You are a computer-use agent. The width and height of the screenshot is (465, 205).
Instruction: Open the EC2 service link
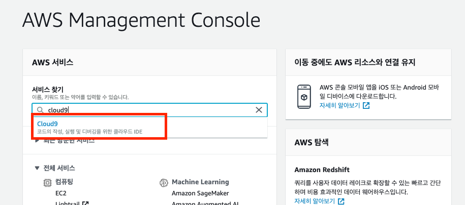pyautogui.click(x=61, y=193)
